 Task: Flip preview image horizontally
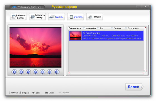coord(50,72)
